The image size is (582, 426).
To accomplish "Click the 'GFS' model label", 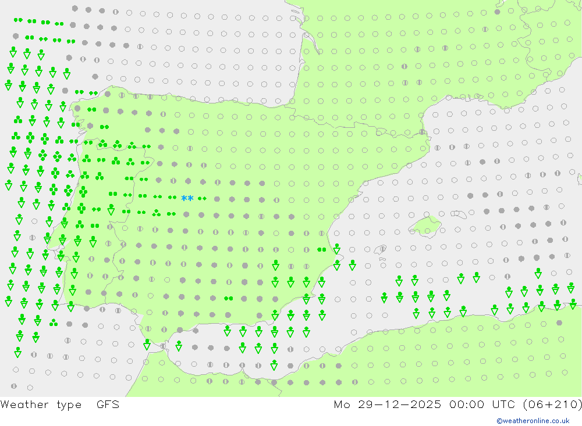I will [x=108, y=404].
